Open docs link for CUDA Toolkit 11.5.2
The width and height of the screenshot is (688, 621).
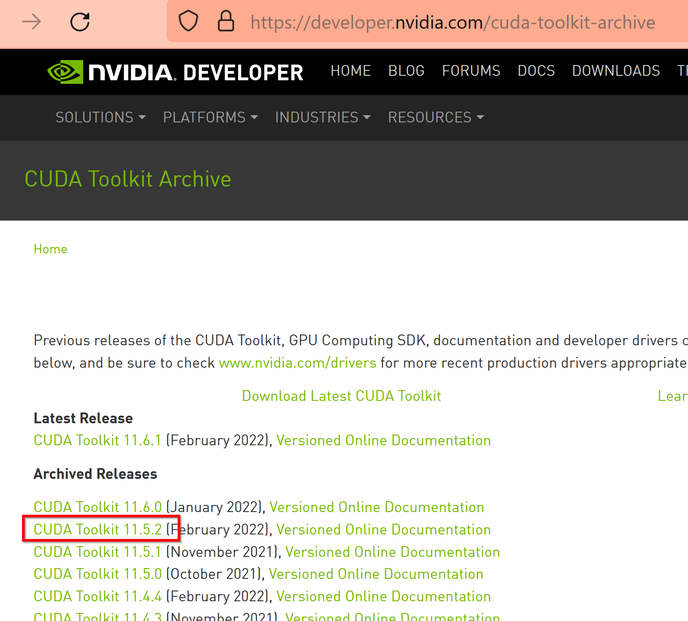pos(383,530)
